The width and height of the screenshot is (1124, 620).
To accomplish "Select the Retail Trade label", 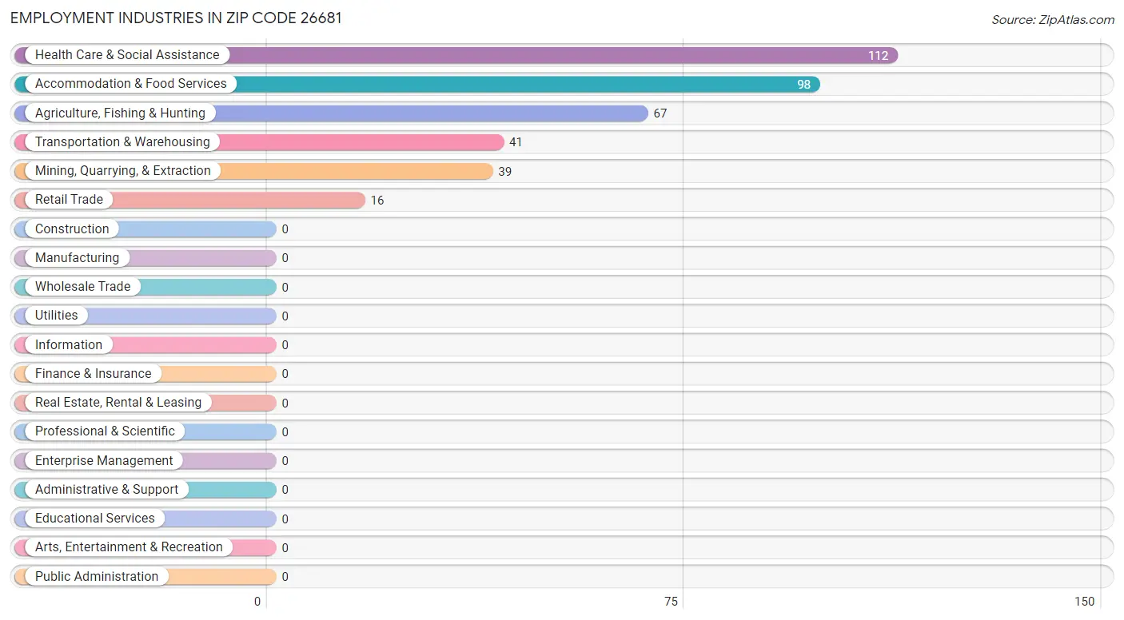I will click(69, 200).
